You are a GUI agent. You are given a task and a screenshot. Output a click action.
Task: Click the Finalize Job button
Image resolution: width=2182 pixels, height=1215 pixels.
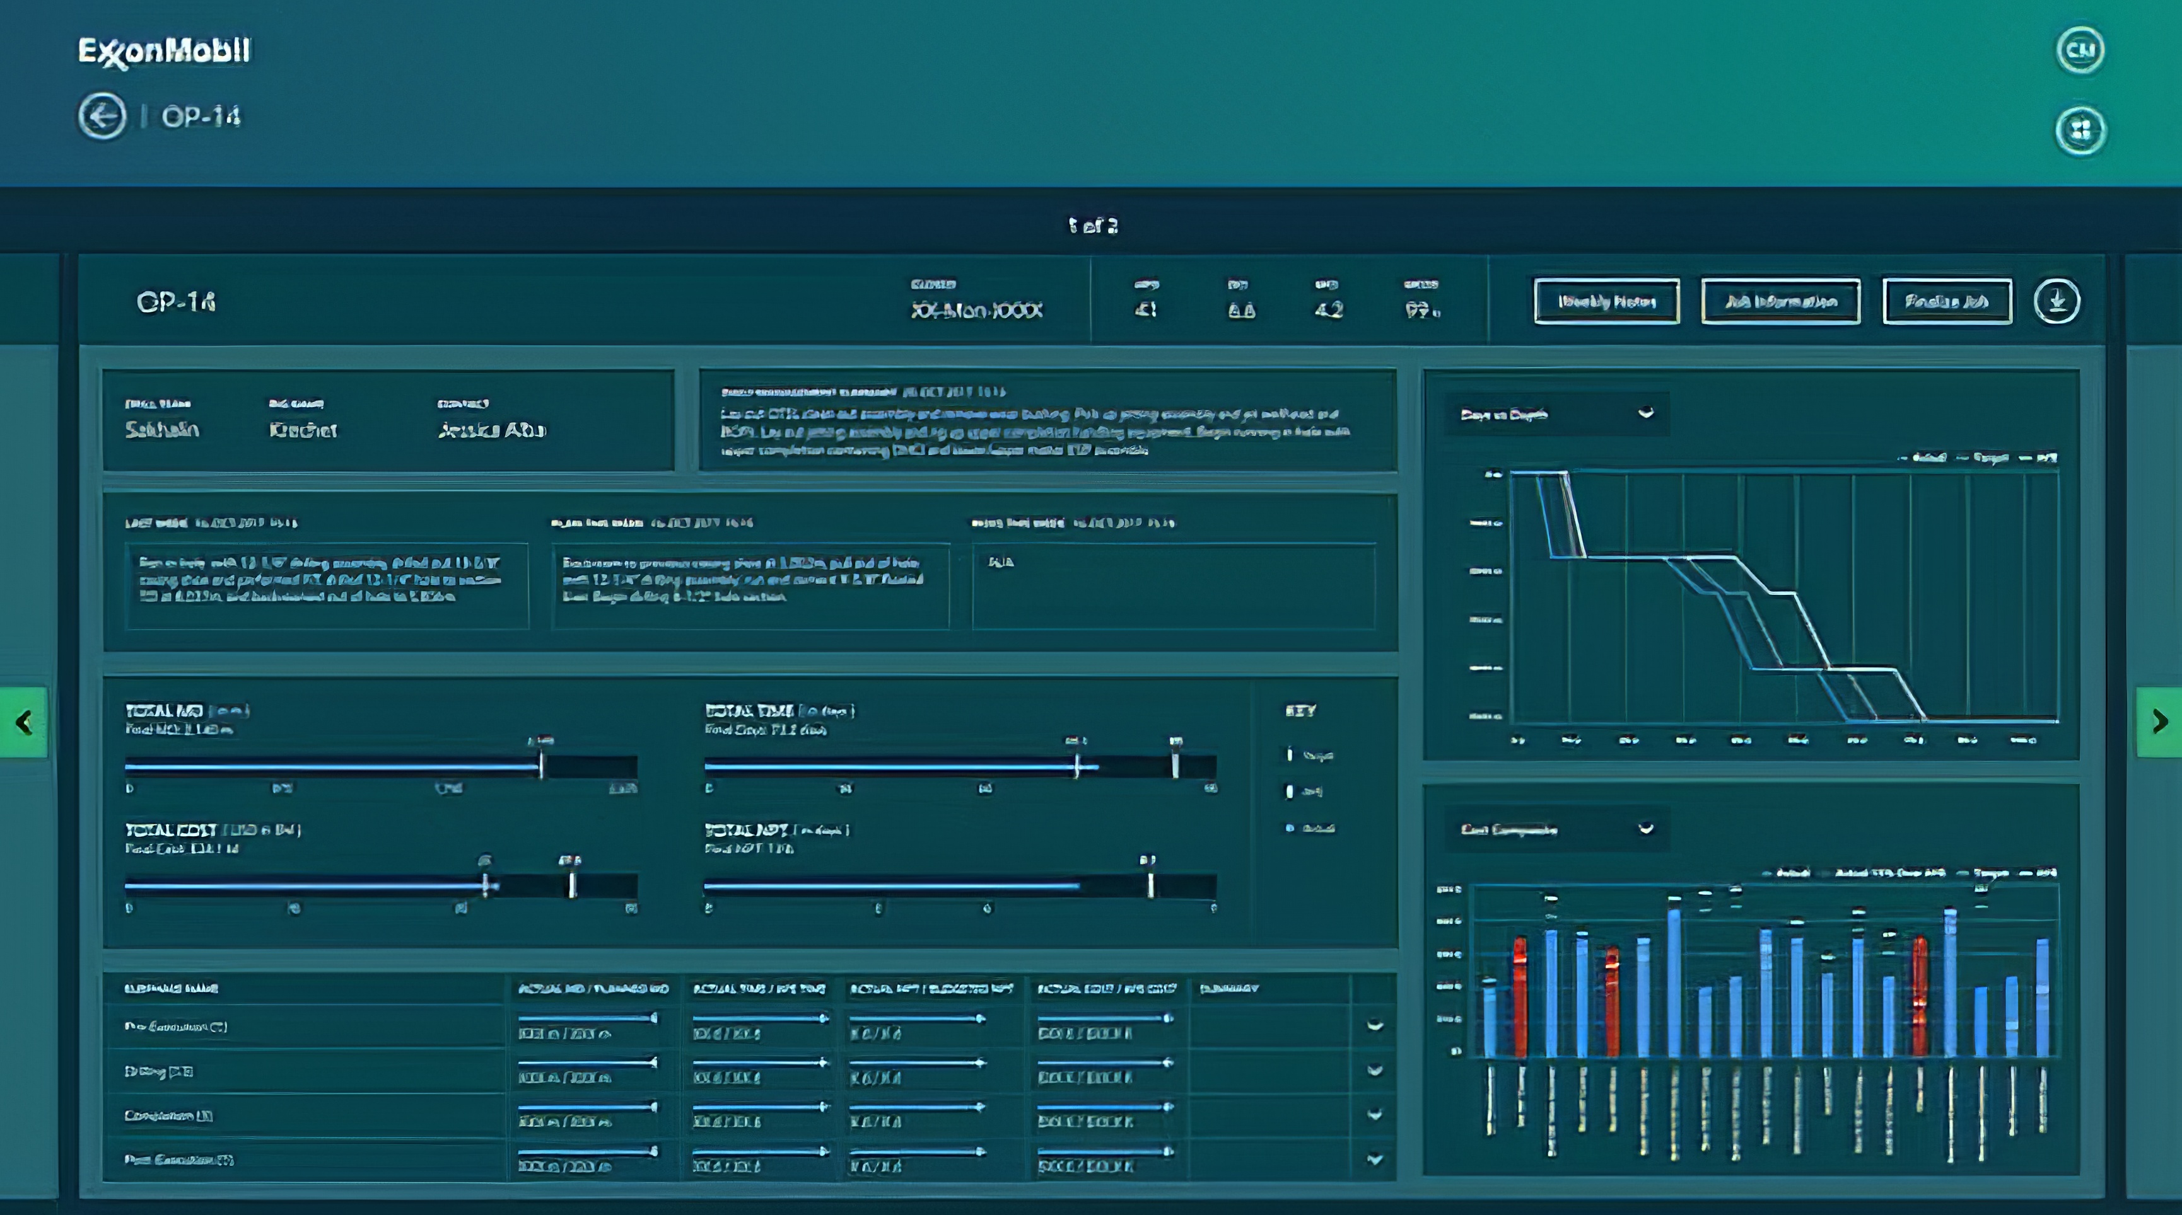[1947, 301]
